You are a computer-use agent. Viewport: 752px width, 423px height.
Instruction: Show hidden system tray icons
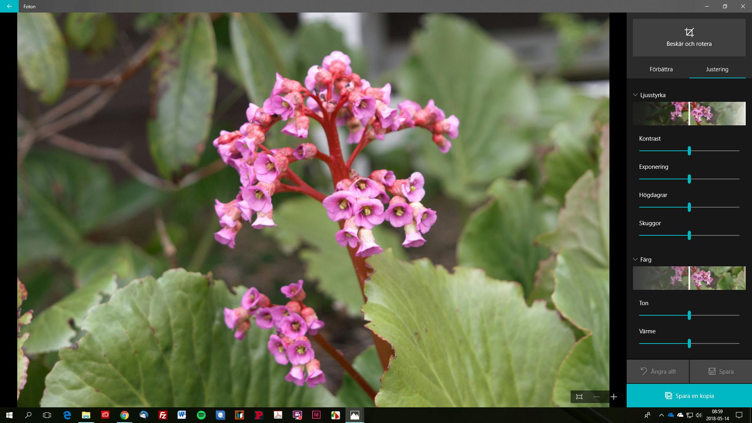point(661,415)
